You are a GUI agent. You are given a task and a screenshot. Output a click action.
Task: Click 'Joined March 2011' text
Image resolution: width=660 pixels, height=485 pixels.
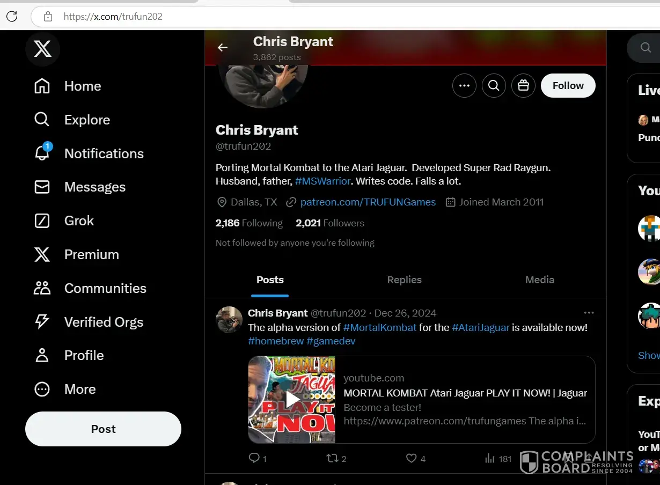(501, 202)
